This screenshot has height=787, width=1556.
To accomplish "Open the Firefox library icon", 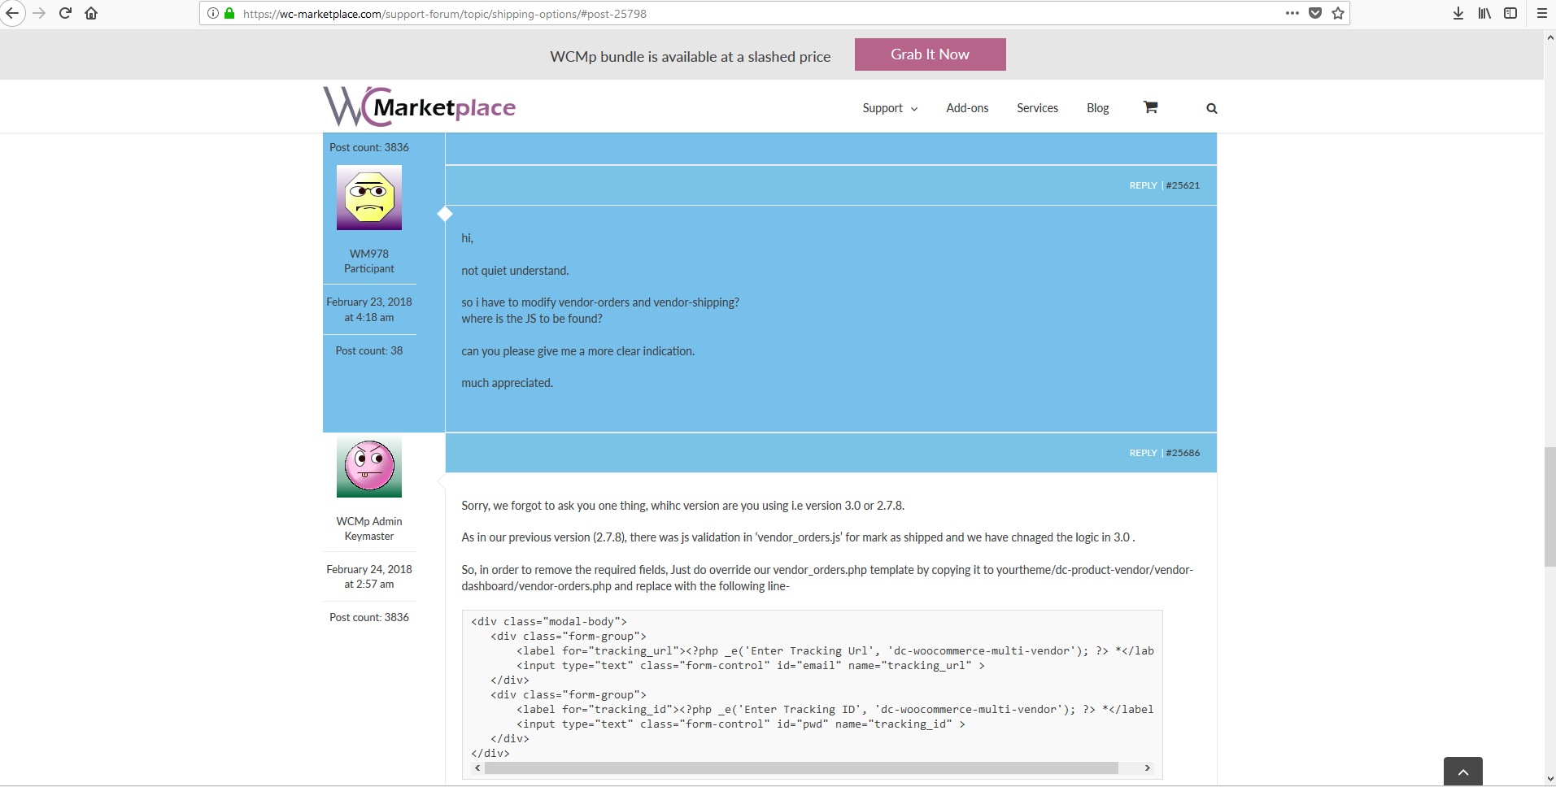I will click(1484, 13).
